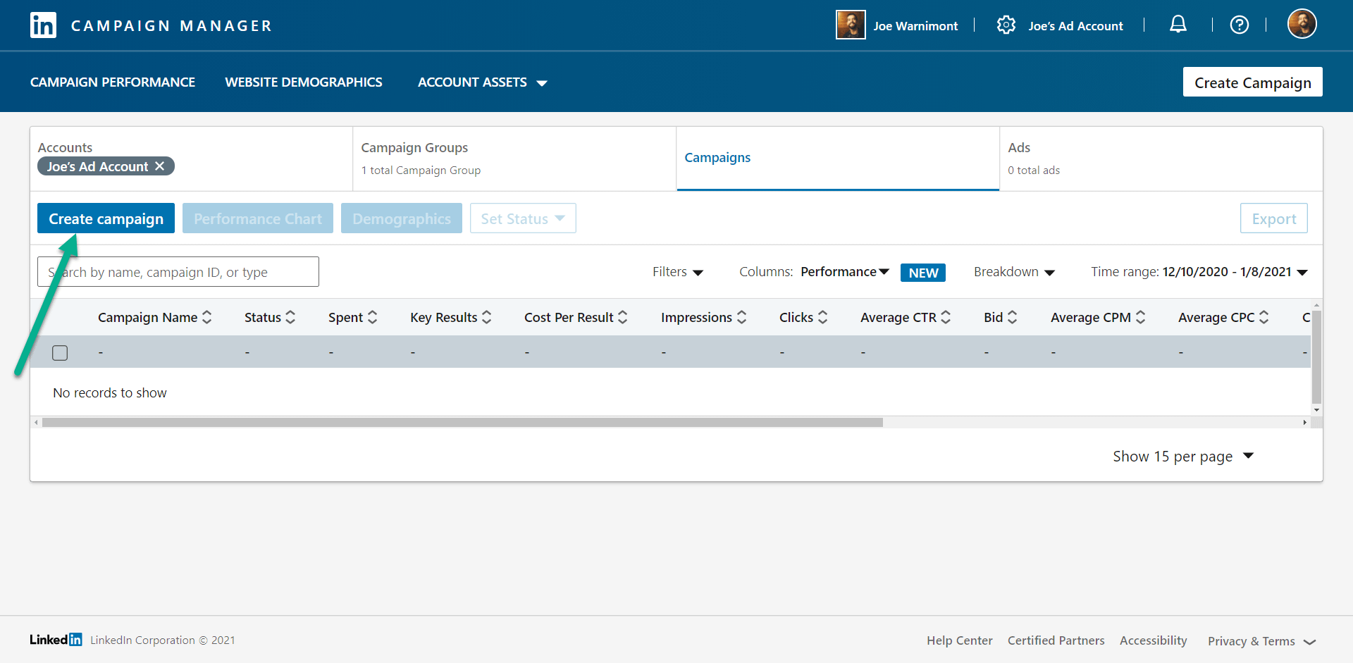Open Columns Performance dropdown

(845, 272)
